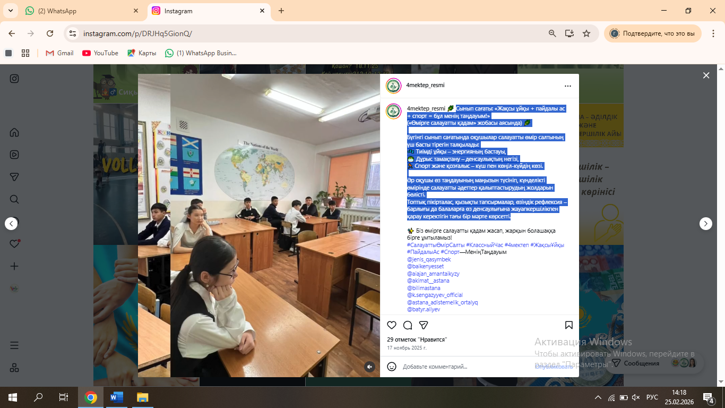Expand the Chrome tab search dropdown
The width and height of the screenshot is (725, 408).
tap(10, 11)
